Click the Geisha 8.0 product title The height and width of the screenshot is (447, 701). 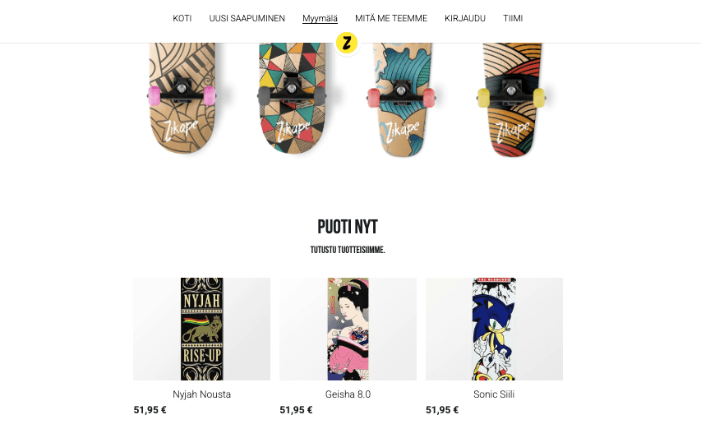click(348, 394)
